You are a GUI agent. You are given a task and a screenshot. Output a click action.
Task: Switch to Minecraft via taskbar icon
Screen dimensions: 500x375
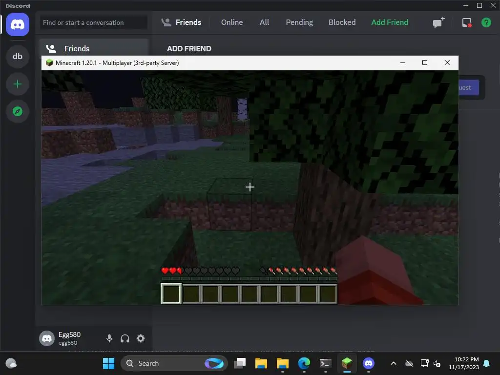pyautogui.click(x=347, y=363)
